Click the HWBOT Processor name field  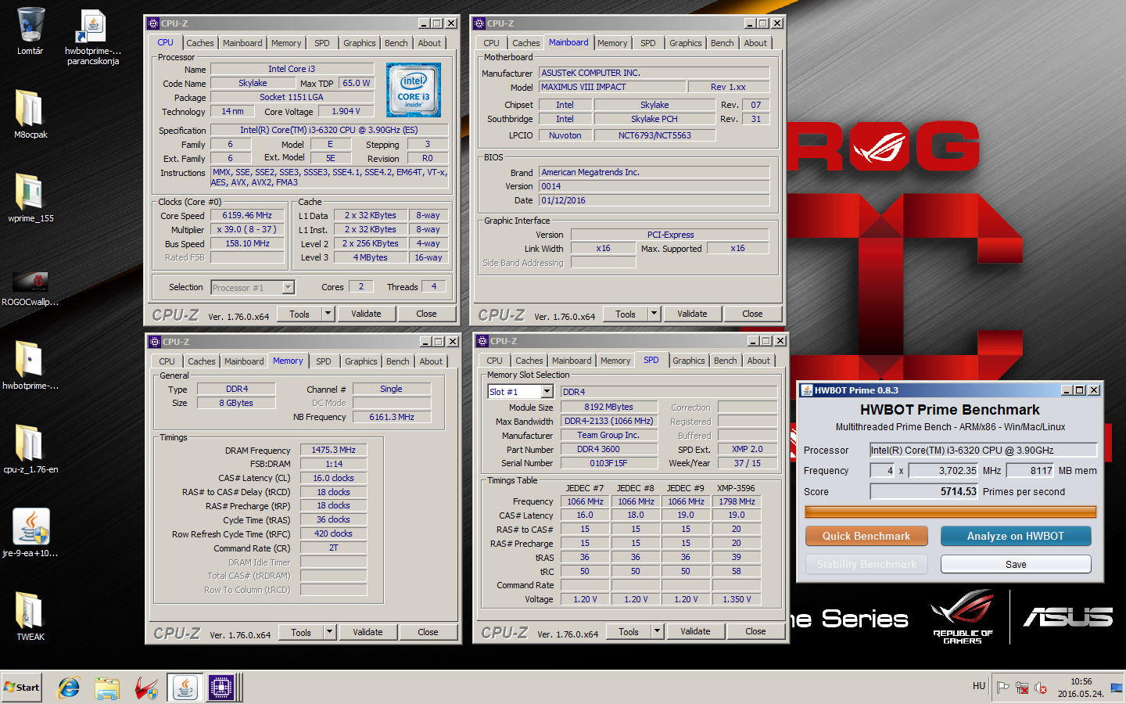click(x=984, y=450)
